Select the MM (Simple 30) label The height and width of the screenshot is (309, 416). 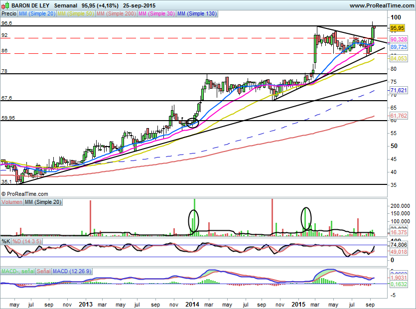click(x=156, y=13)
